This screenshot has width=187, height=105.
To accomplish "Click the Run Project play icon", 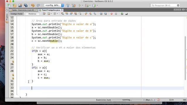I will tap(80, 5).
